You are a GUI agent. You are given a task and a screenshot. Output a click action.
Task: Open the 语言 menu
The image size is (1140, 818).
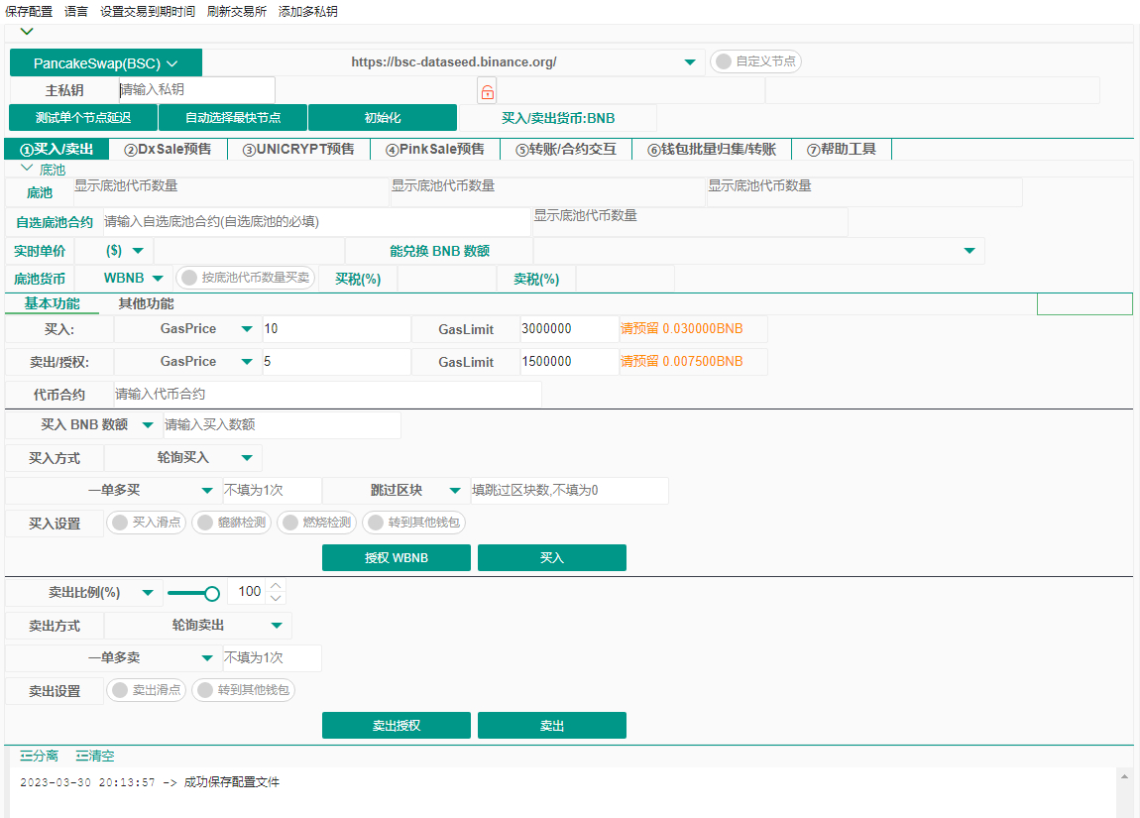(x=75, y=11)
